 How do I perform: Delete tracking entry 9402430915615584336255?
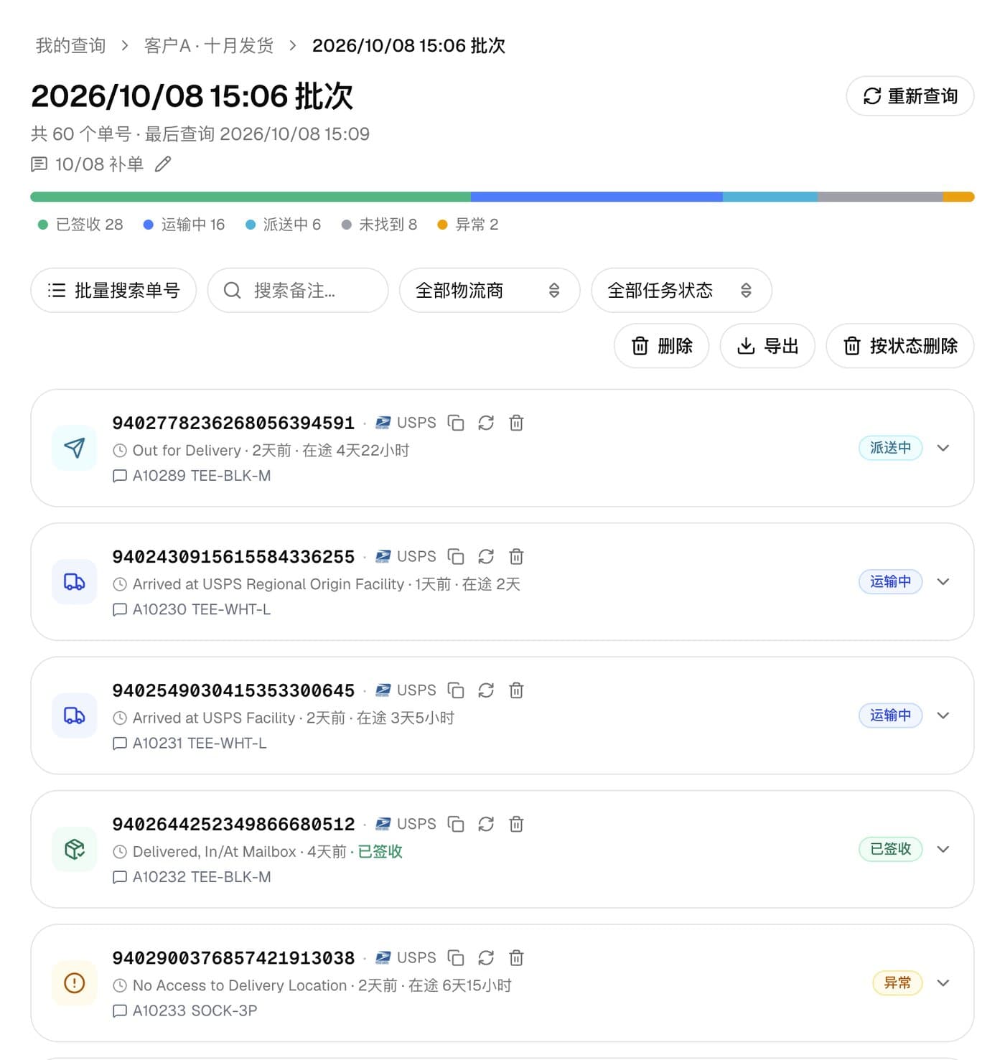coord(516,556)
